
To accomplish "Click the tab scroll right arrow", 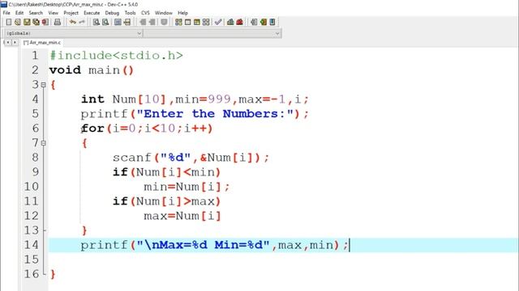I will [x=15, y=43].
